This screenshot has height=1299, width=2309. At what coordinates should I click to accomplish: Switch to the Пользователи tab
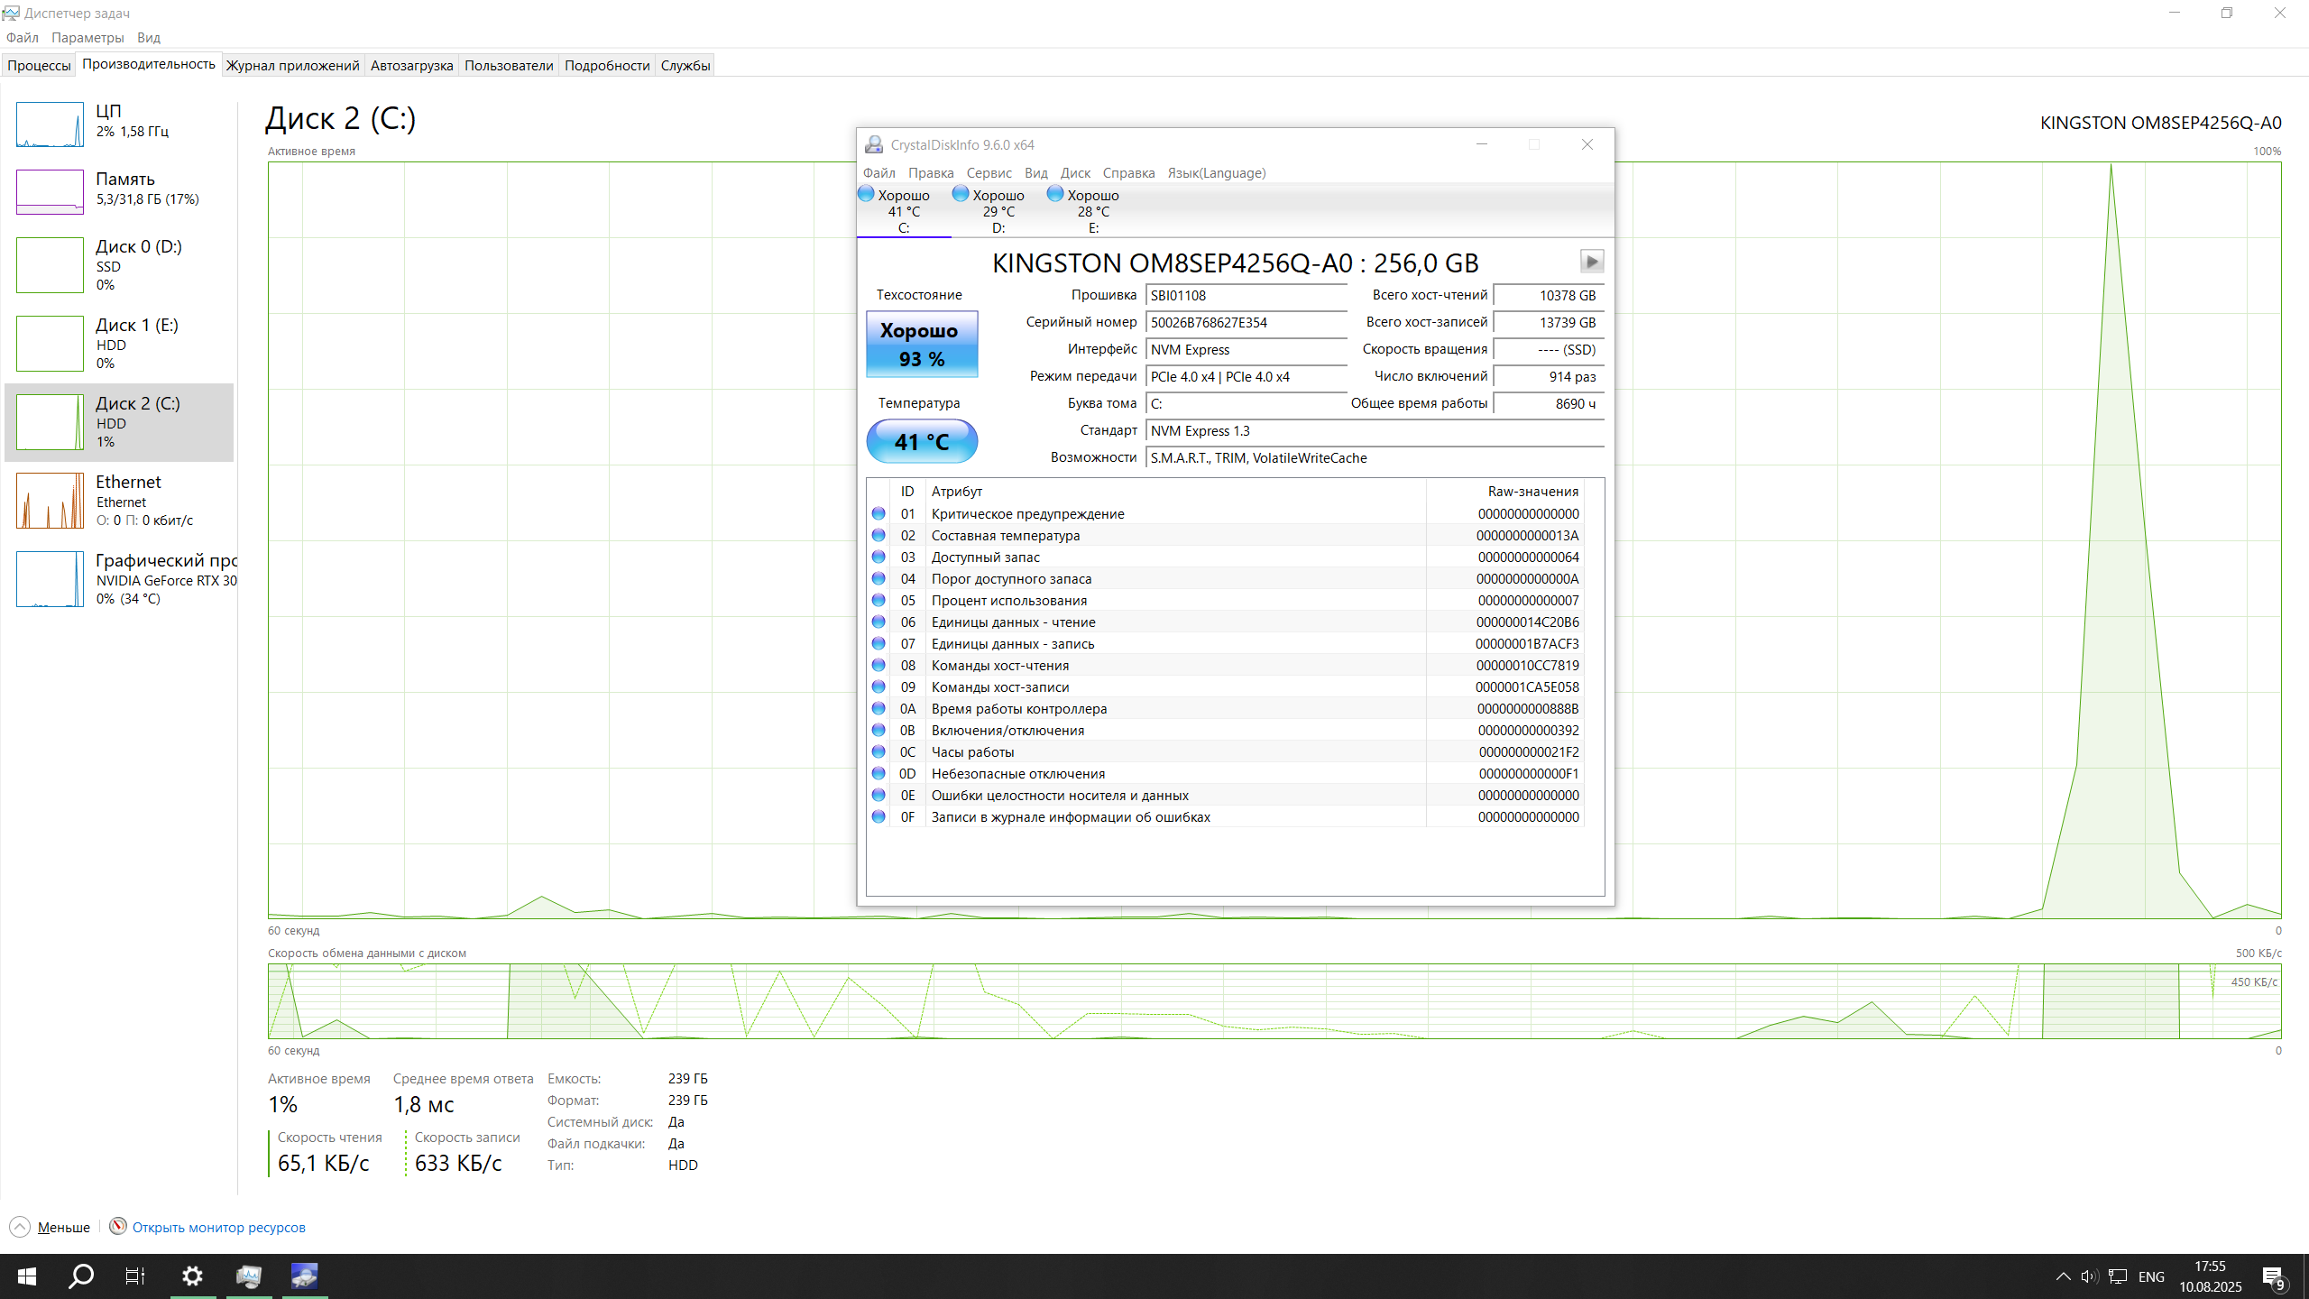pyautogui.click(x=509, y=65)
